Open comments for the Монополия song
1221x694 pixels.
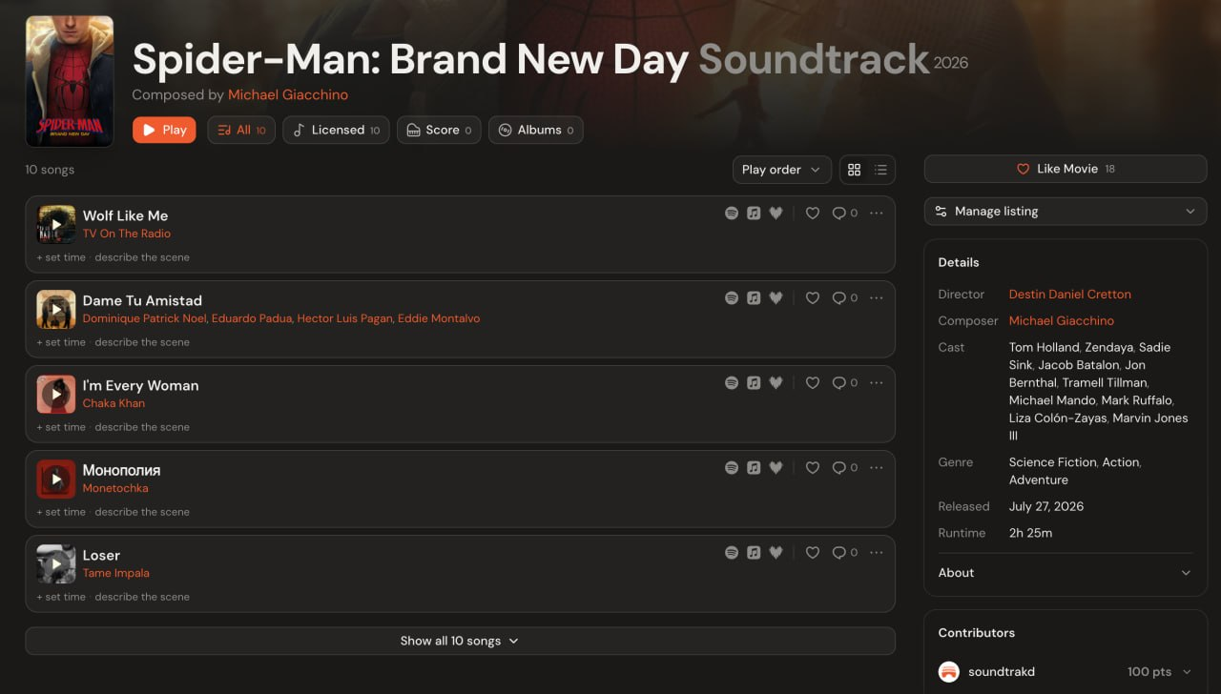pos(844,468)
